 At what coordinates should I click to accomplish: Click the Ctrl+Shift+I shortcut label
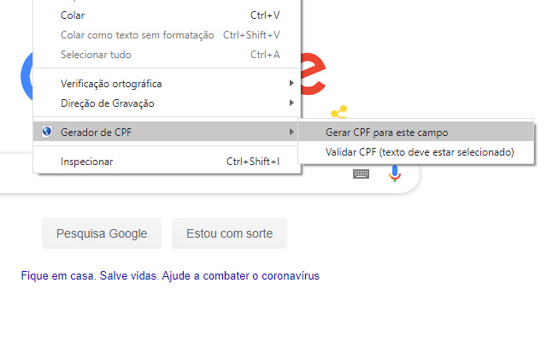click(252, 161)
